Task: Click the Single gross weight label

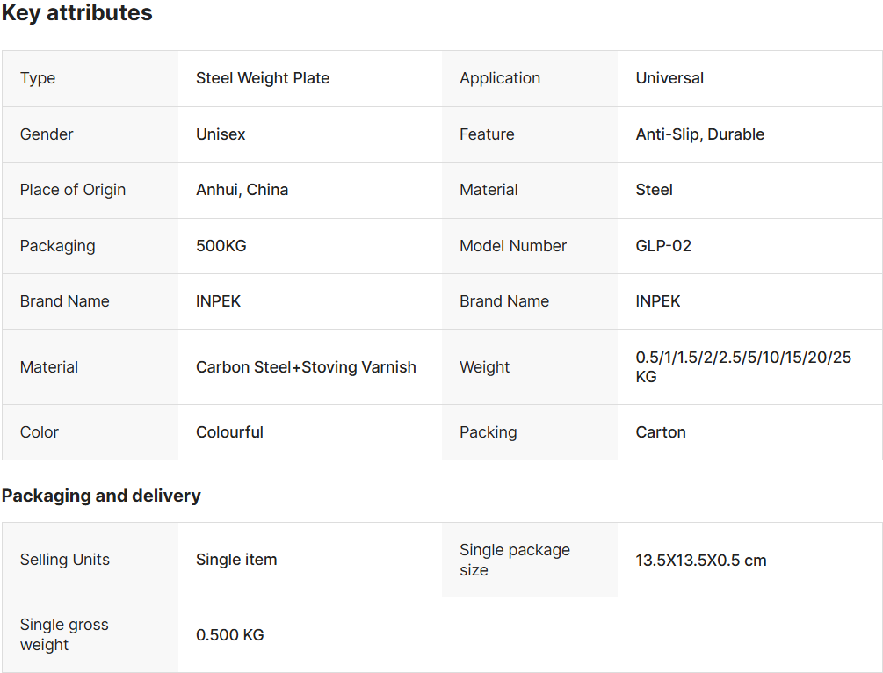Action: tap(64, 634)
